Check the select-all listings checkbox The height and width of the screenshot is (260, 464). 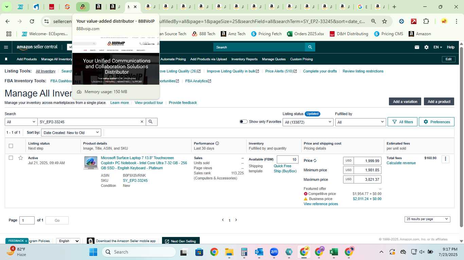tap(11, 146)
